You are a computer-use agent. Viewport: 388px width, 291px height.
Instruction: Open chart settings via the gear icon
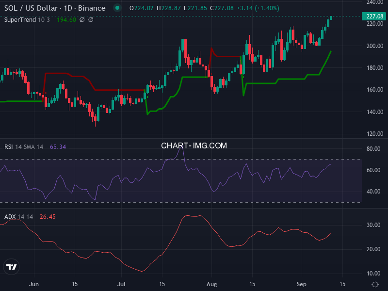[x=374, y=284]
